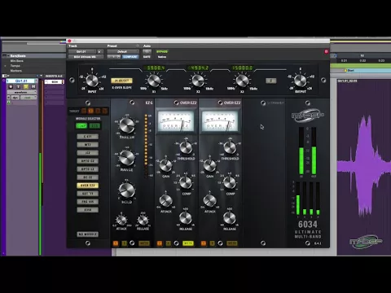Click band 2 OVER EZ2 VU meter
Viewport: 391px width, 293px height.
coord(176,121)
